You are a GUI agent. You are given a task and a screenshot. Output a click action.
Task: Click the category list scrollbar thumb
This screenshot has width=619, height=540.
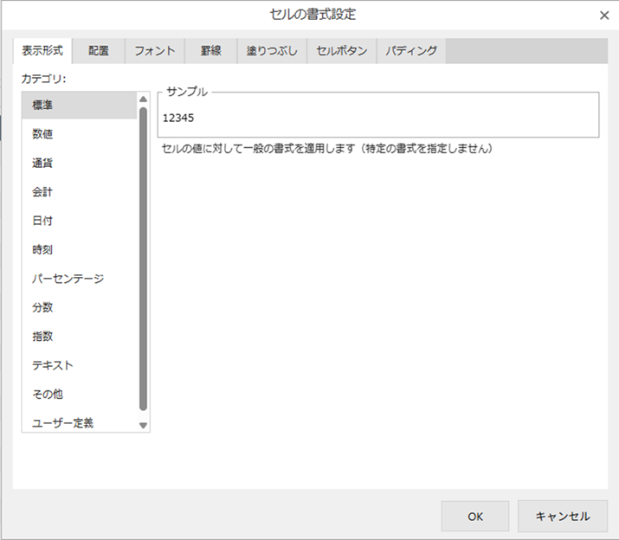[144, 260]
